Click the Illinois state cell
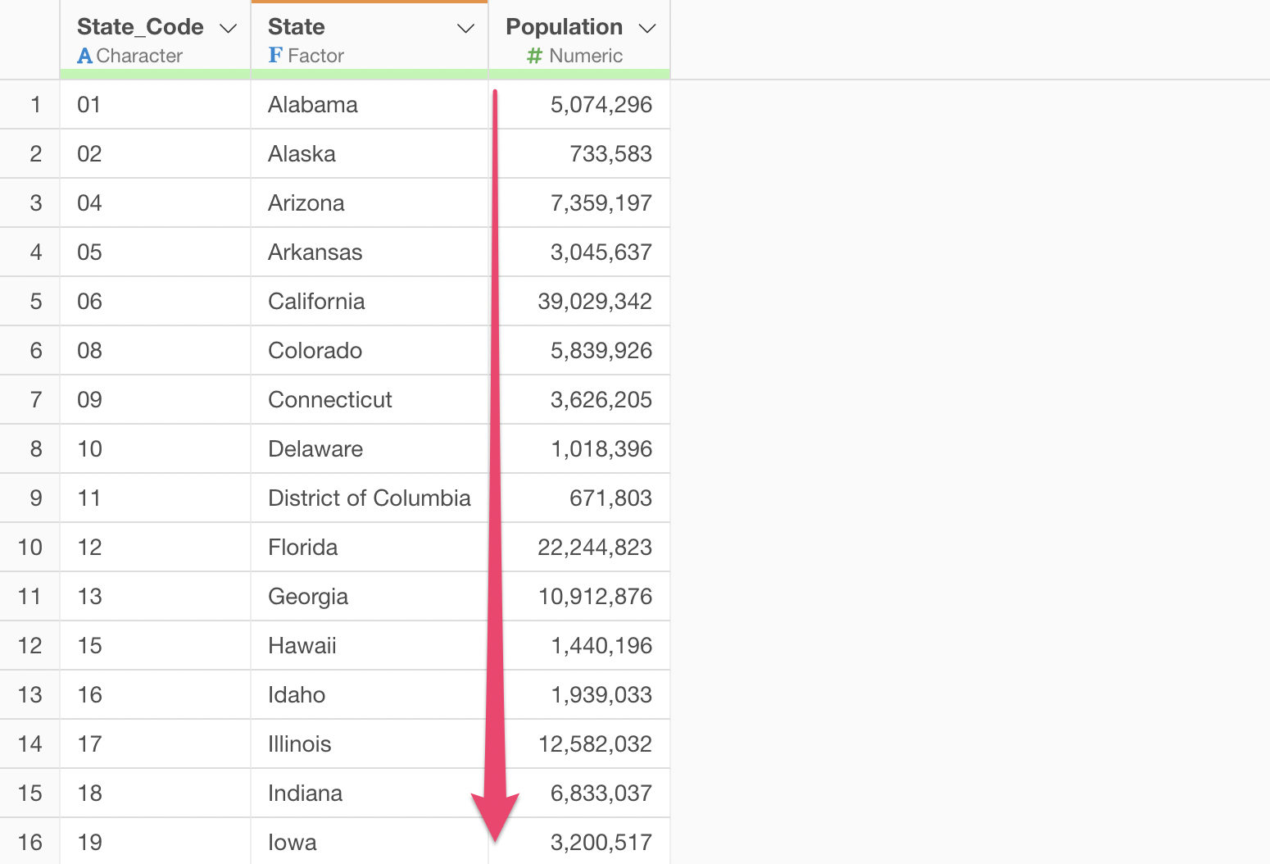The image size is (1270, 864). pyautogui.click(x=300, y=744)
